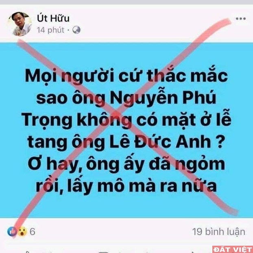The width and height of the screenshot is (253, 253).
Task: Tap the cut-off share arrow icon at bottom
Action: pyautogui.click(x=192, y=252)
